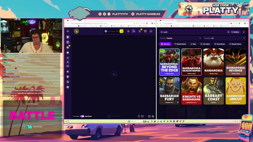Open Barbershop Uncut game tile

coord(236,91)
